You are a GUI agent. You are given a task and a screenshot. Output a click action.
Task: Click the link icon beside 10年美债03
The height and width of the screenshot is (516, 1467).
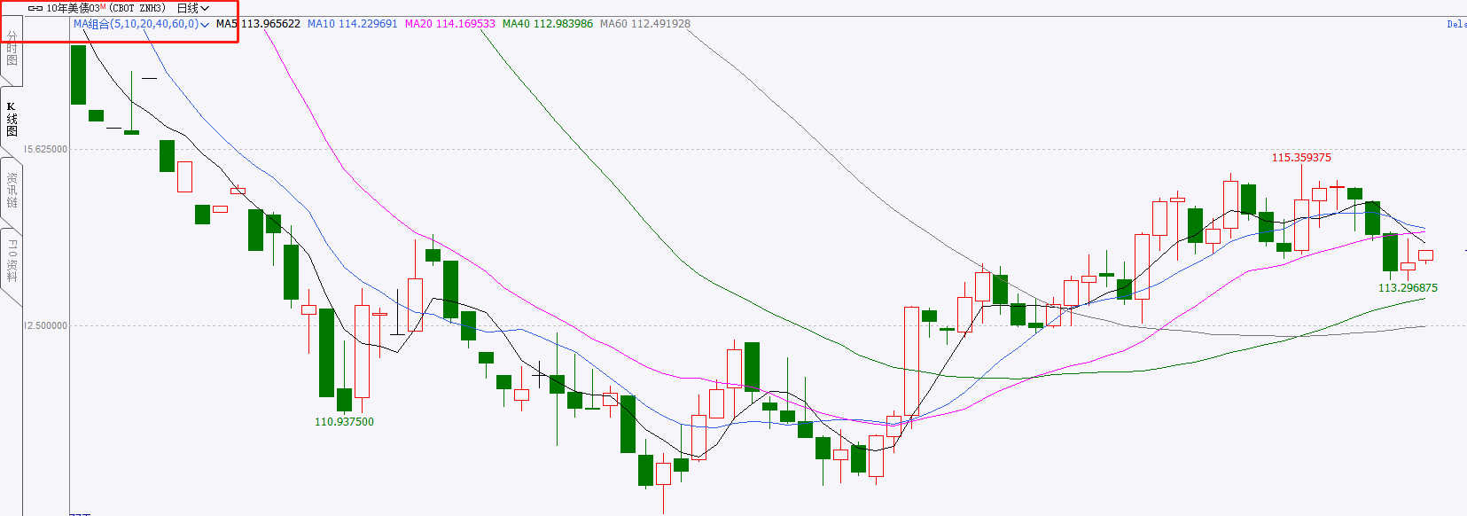click(35, 8)
